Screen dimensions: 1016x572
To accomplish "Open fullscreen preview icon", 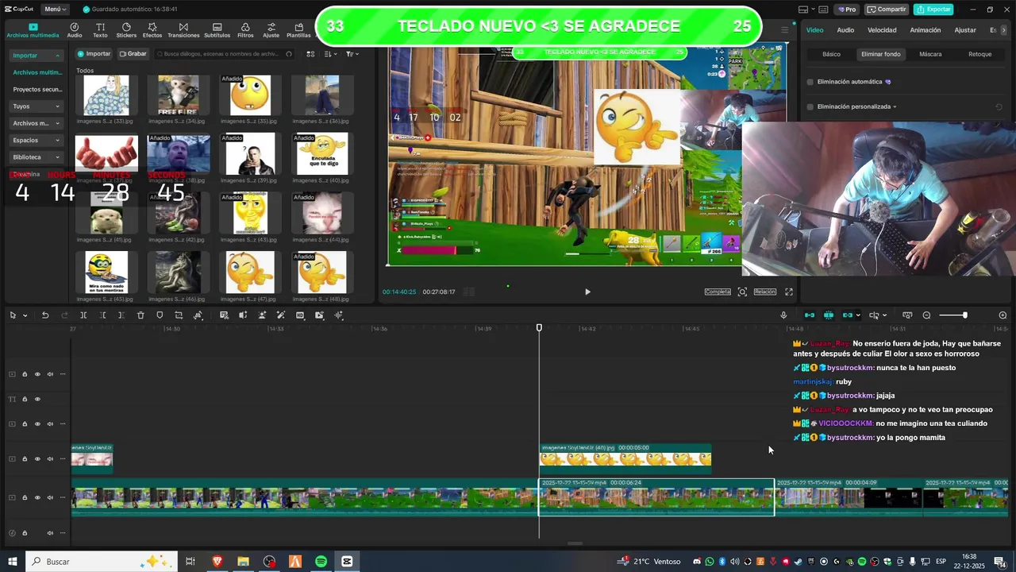I will (x=789, y=292).
